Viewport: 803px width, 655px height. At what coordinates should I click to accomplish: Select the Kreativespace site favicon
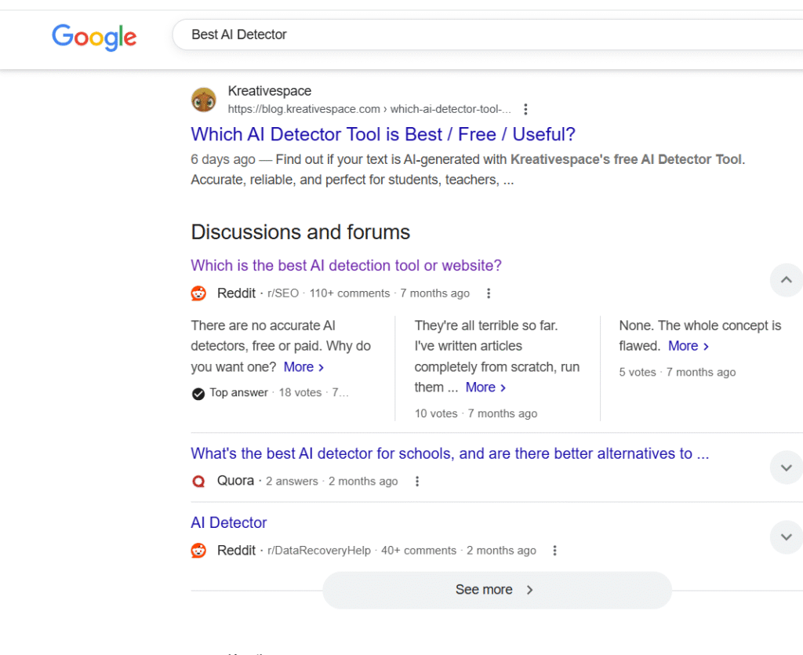[203, 100]
